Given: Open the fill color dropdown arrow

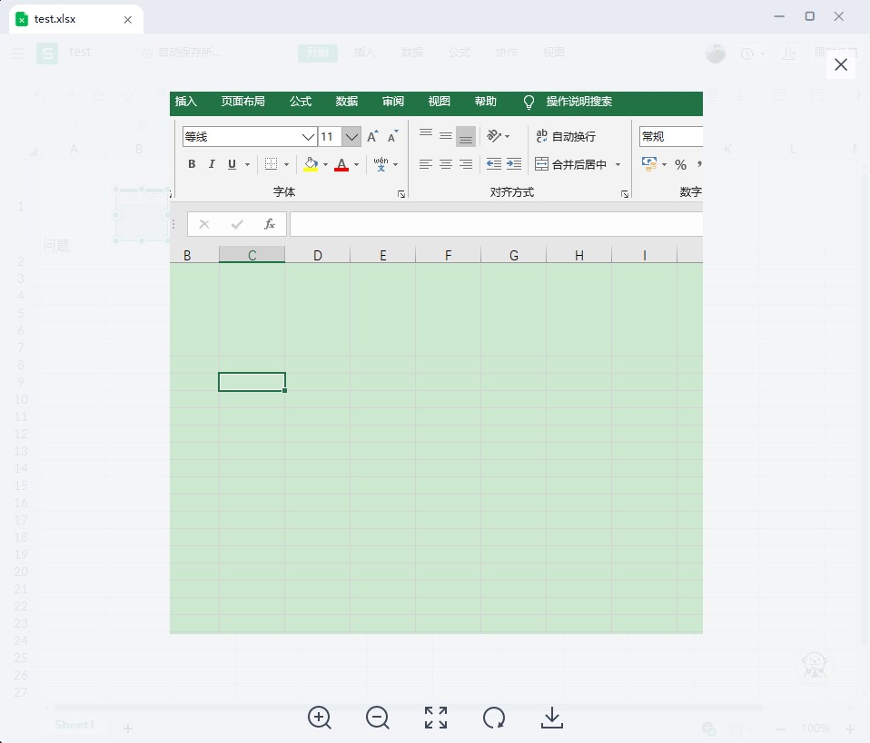Looking at the screenshot, I should click(x=325, y=165).
